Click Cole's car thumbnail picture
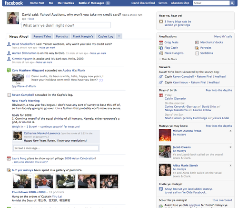 (18, 78)
